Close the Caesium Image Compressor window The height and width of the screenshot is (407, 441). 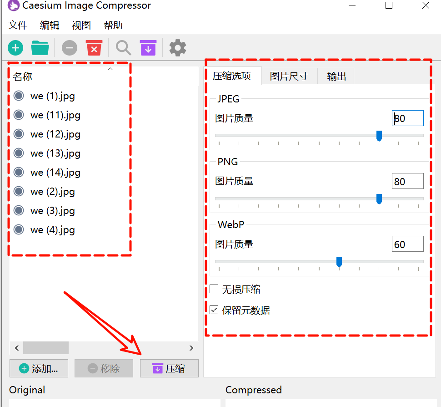pyautogui.click(x=426, y=5)
